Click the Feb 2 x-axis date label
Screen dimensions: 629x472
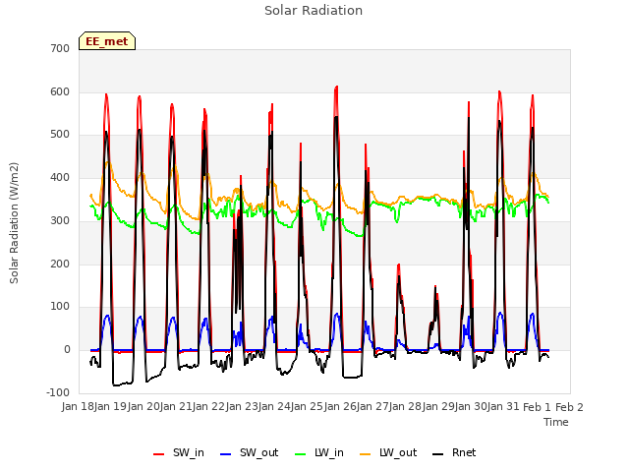[x=570, y=407]
